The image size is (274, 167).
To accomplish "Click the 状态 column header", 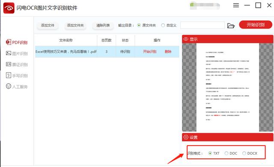I will pos(125,40).
